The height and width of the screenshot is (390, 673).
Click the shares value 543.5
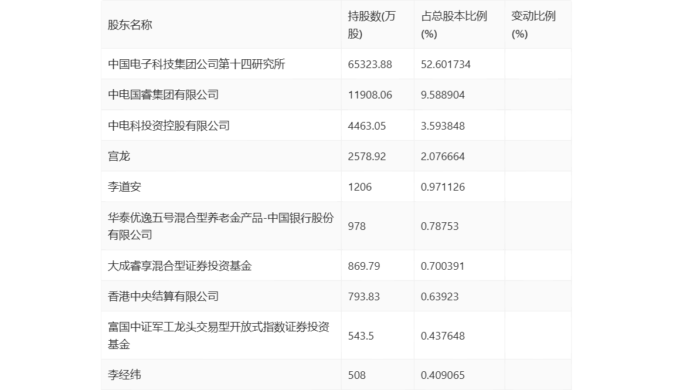361,336
